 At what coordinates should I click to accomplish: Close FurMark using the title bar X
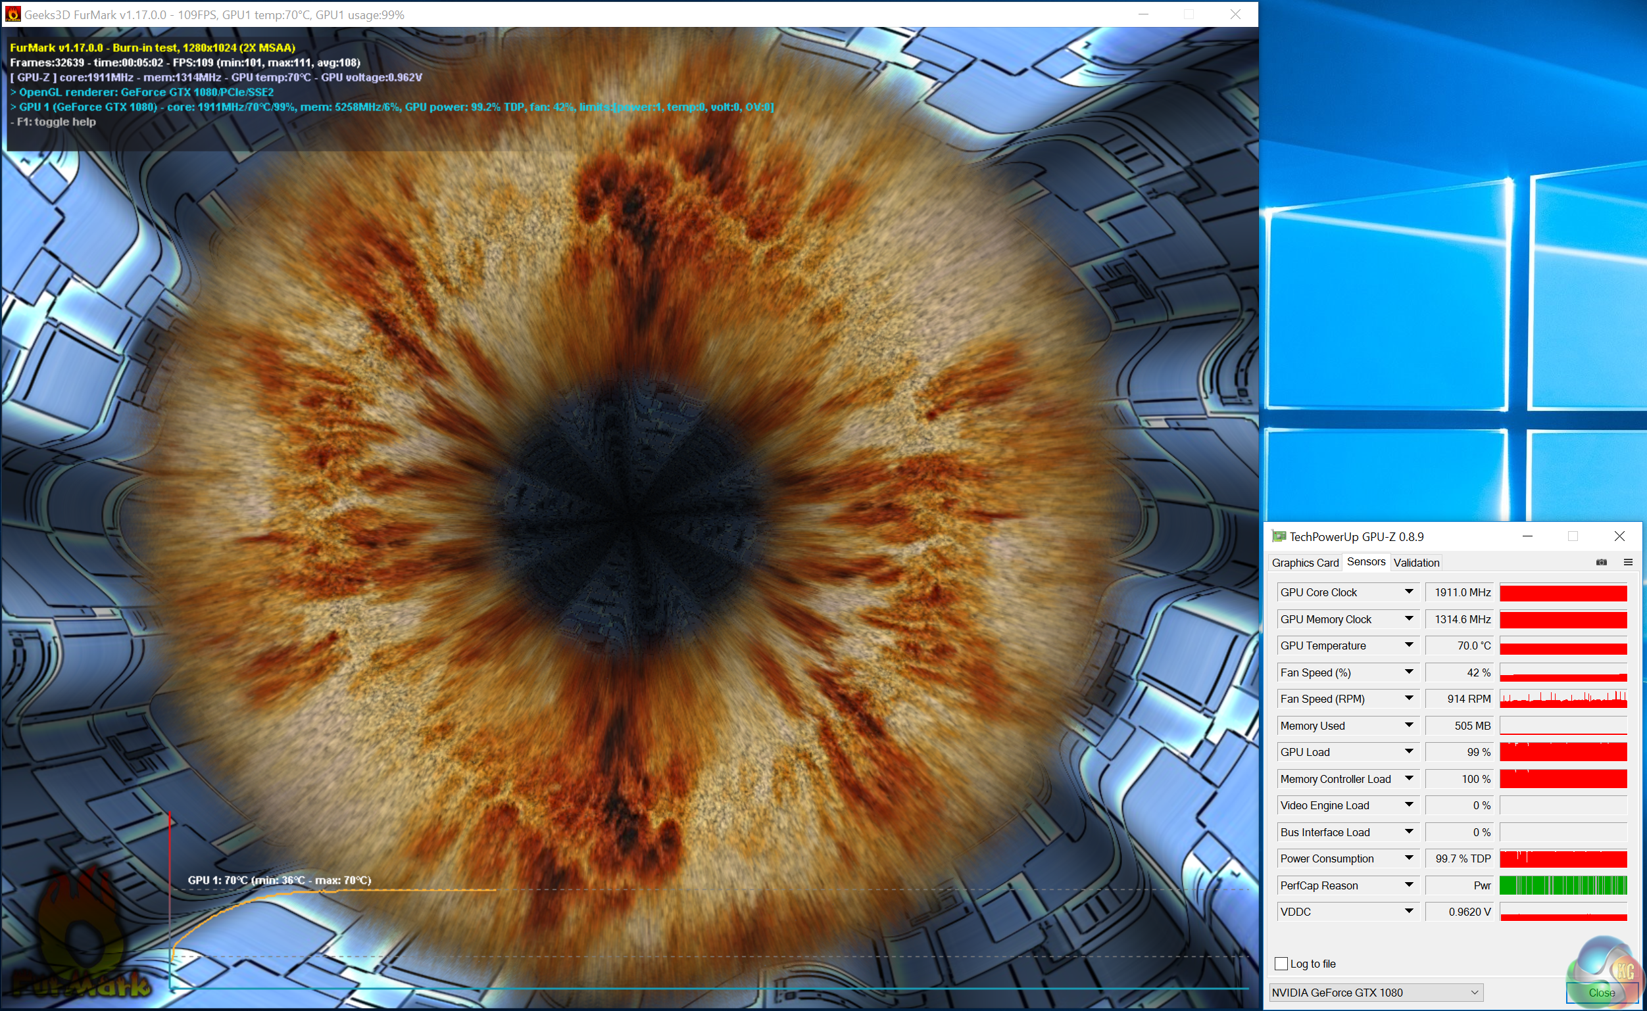1235,14
